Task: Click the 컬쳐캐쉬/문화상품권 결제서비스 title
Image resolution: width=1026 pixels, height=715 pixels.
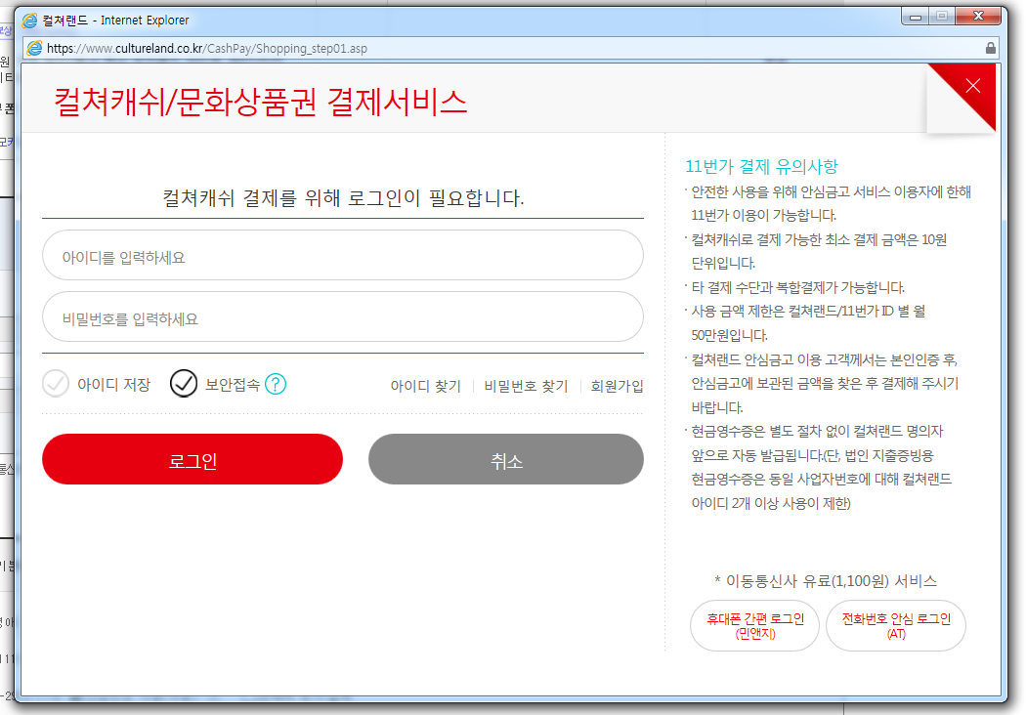Action: click(x=261, y=102)
